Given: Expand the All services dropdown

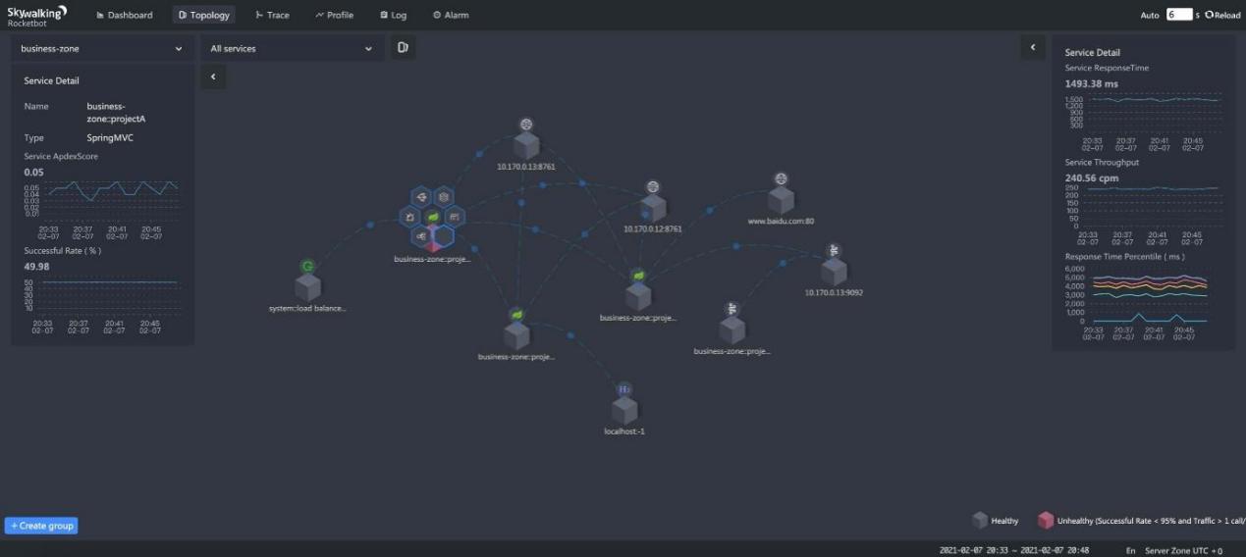Looking at the screenshot, I should click(x=292, y=48).
